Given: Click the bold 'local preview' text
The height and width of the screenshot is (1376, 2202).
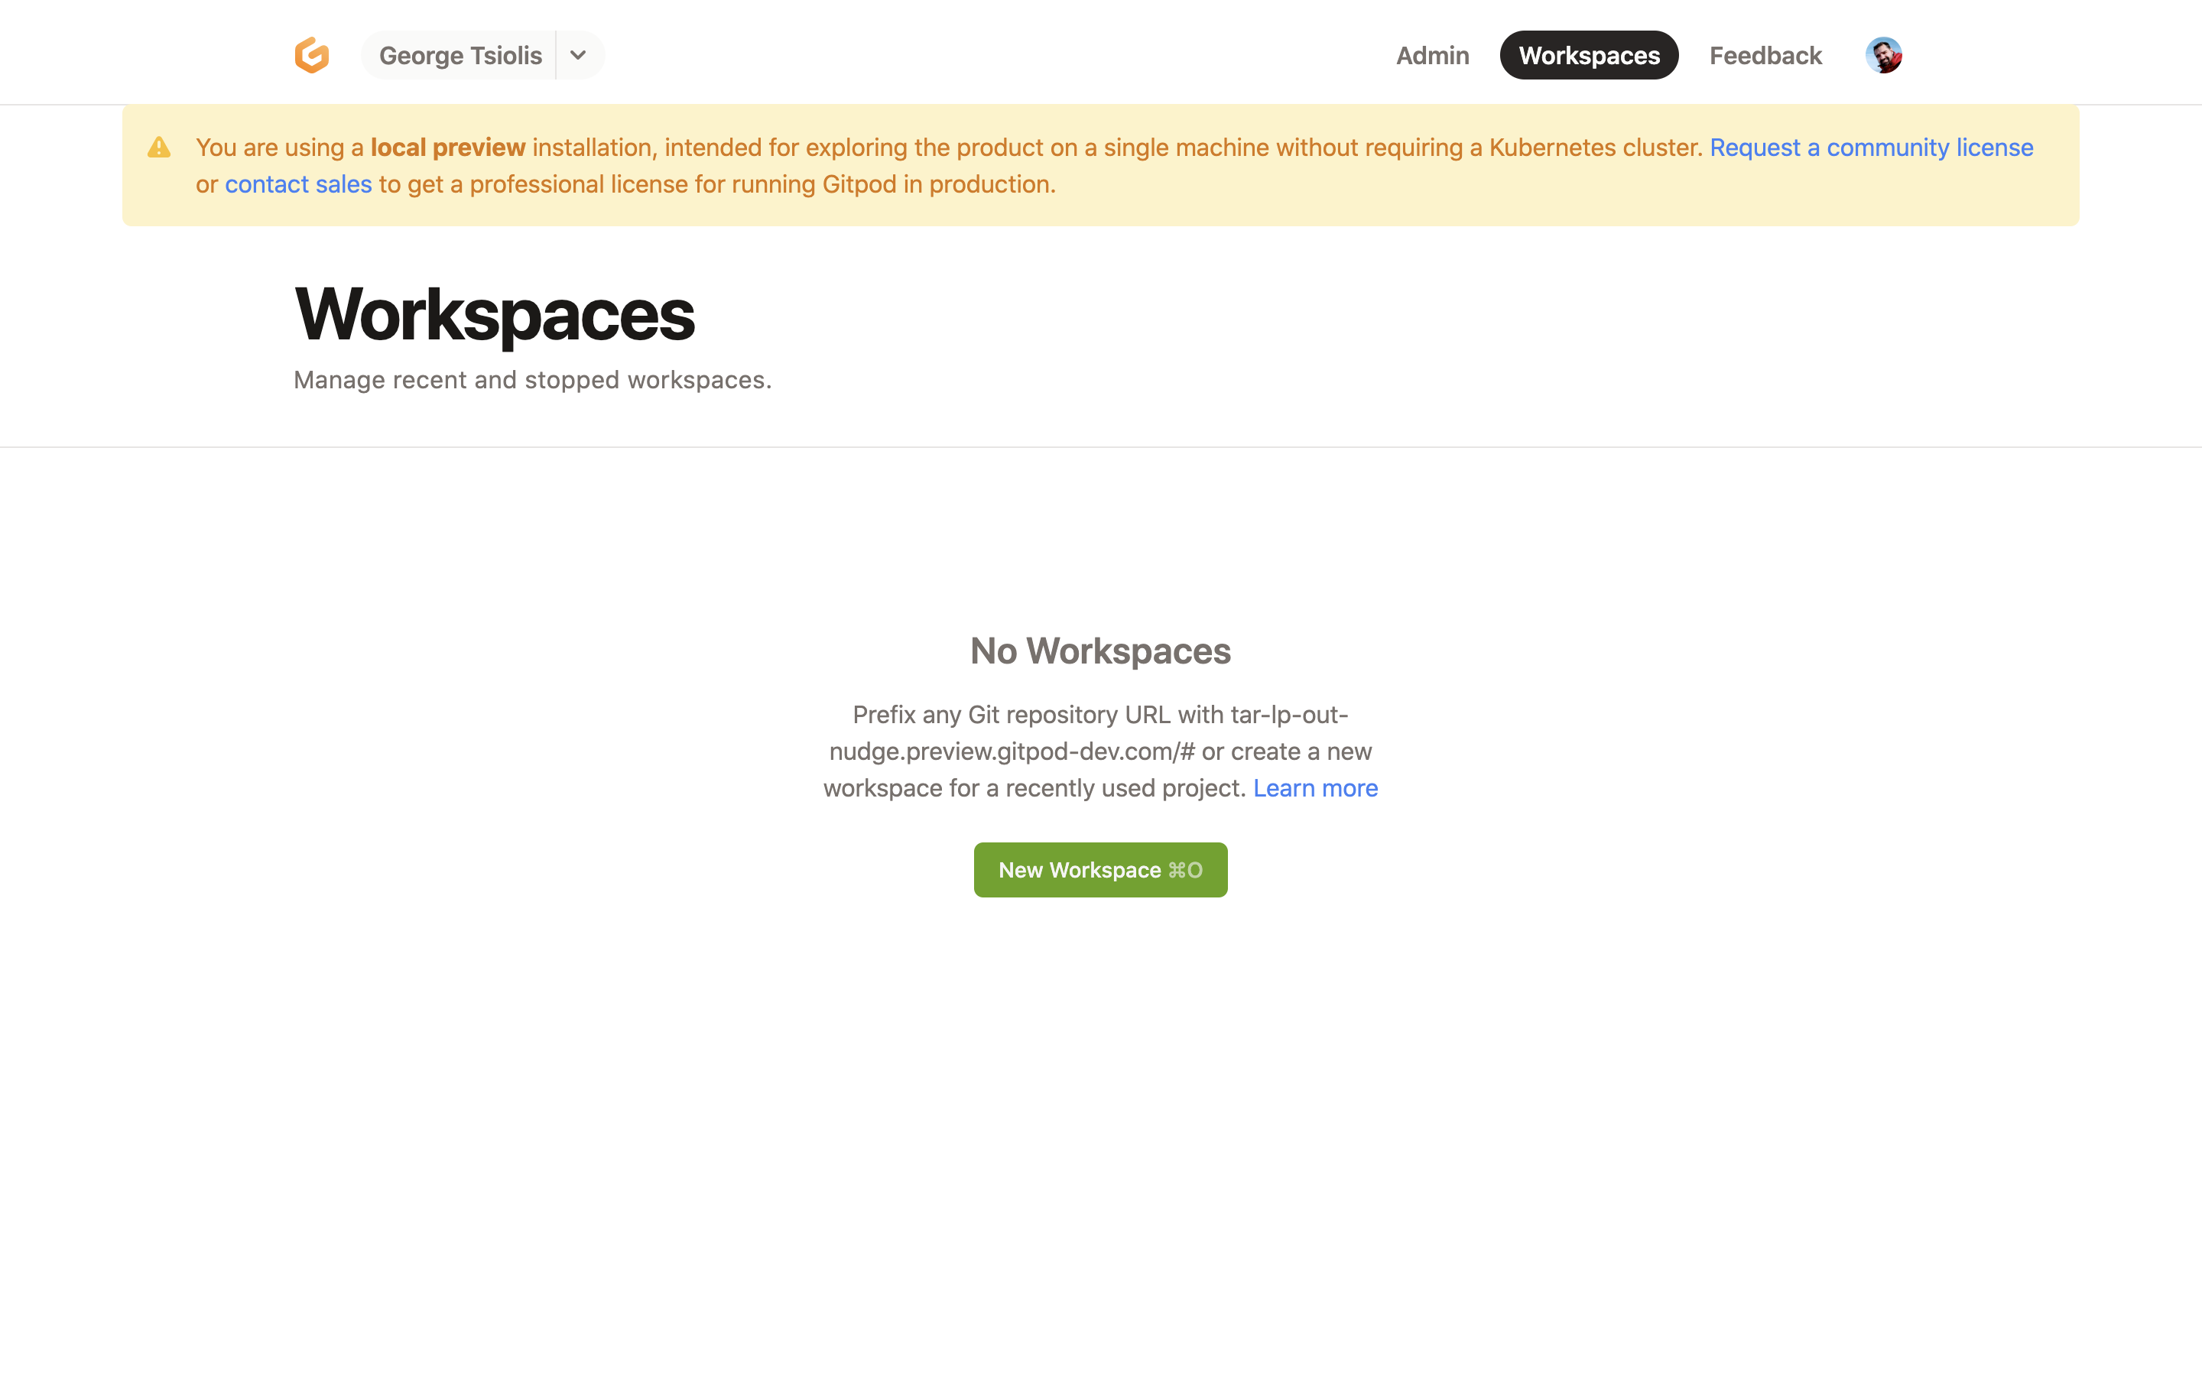Looking at the screenshot, I should coord(448,148).
